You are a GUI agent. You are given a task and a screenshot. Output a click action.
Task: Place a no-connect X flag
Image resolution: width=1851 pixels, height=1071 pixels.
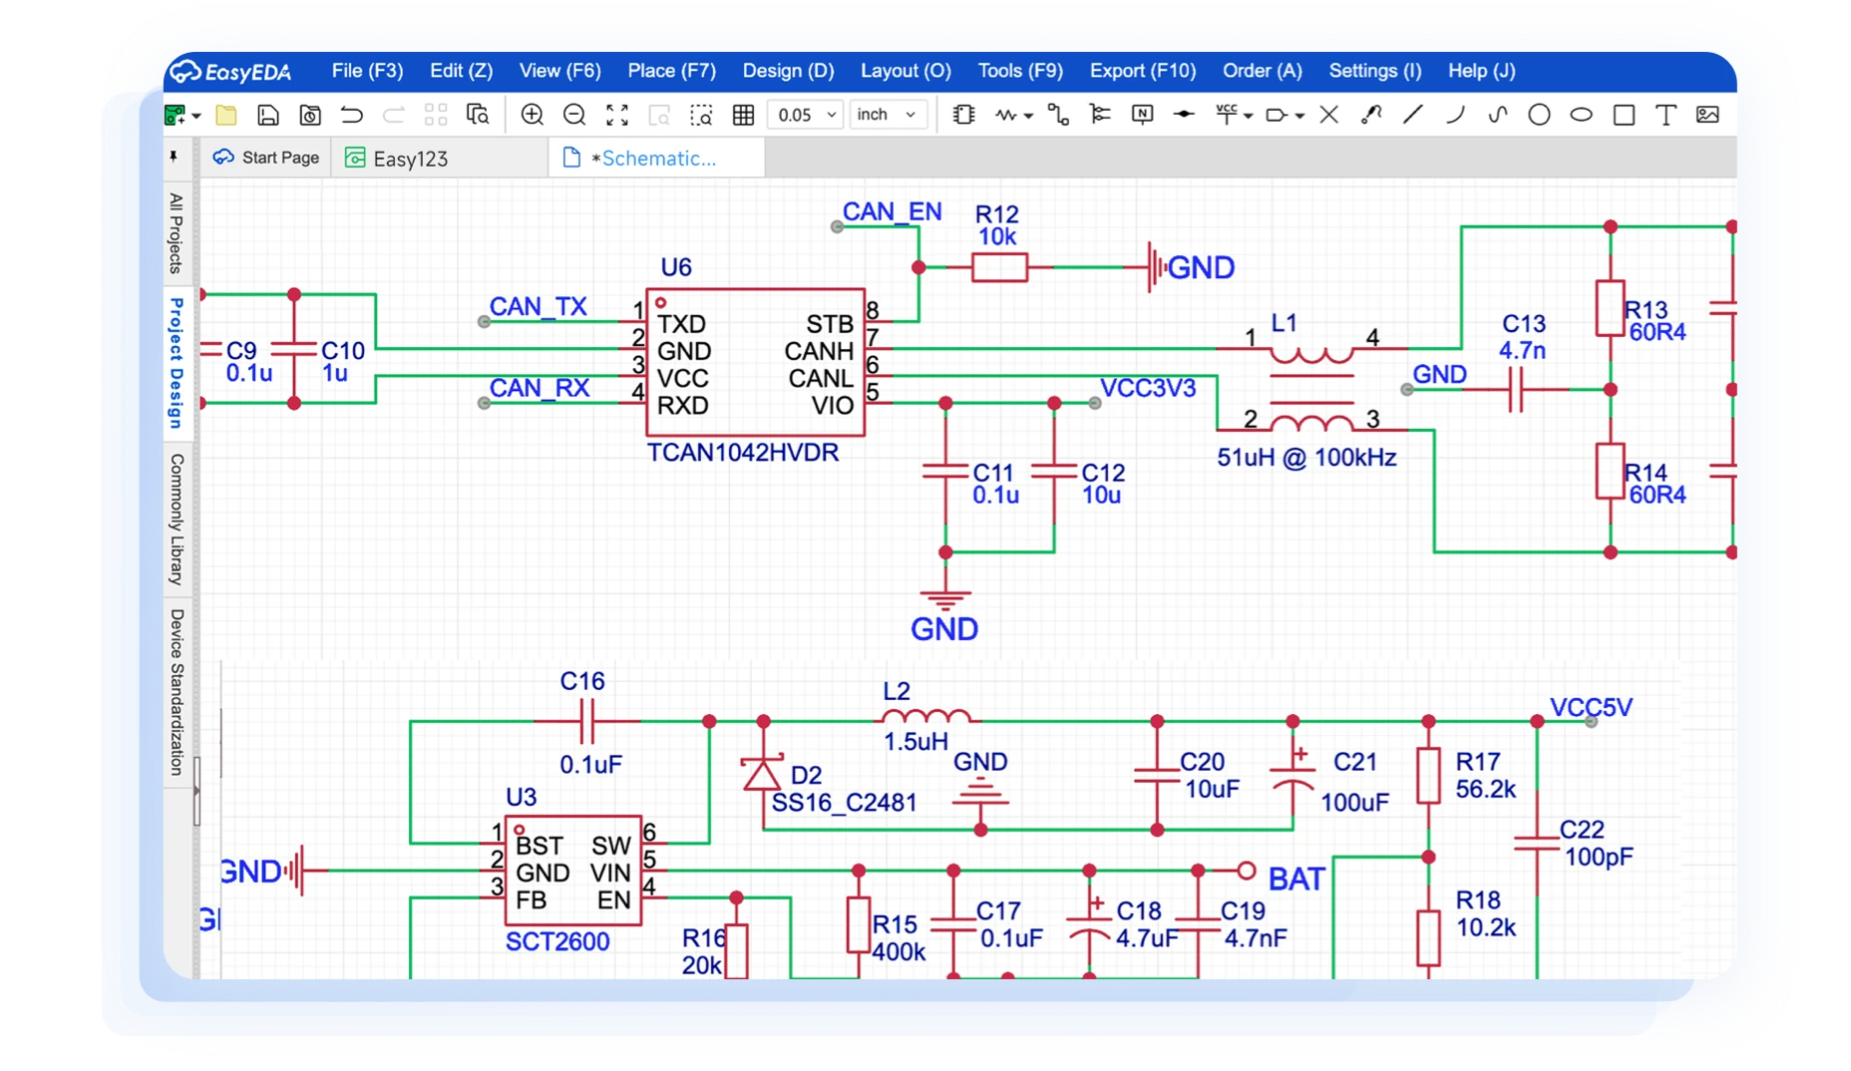(x=1328, y=116)
